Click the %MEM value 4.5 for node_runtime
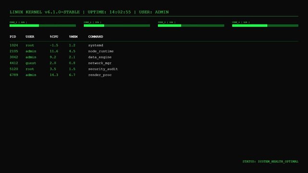 tap(72, 51)
